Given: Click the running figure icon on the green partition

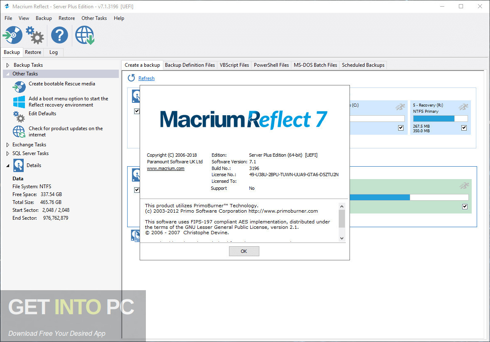Looking at the screenshot, I should pos(464,186).
